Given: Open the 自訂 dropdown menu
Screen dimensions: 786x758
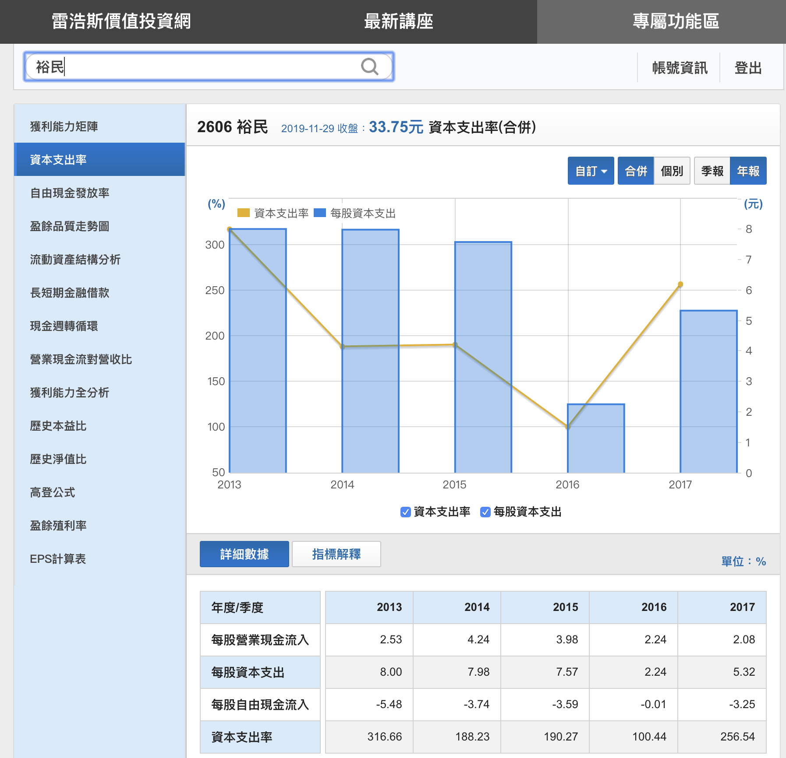Looking at the screenshot, I should pos(591,171).
